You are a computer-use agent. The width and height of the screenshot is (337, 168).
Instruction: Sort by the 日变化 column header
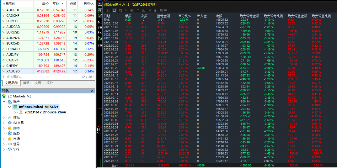(87, 4)
